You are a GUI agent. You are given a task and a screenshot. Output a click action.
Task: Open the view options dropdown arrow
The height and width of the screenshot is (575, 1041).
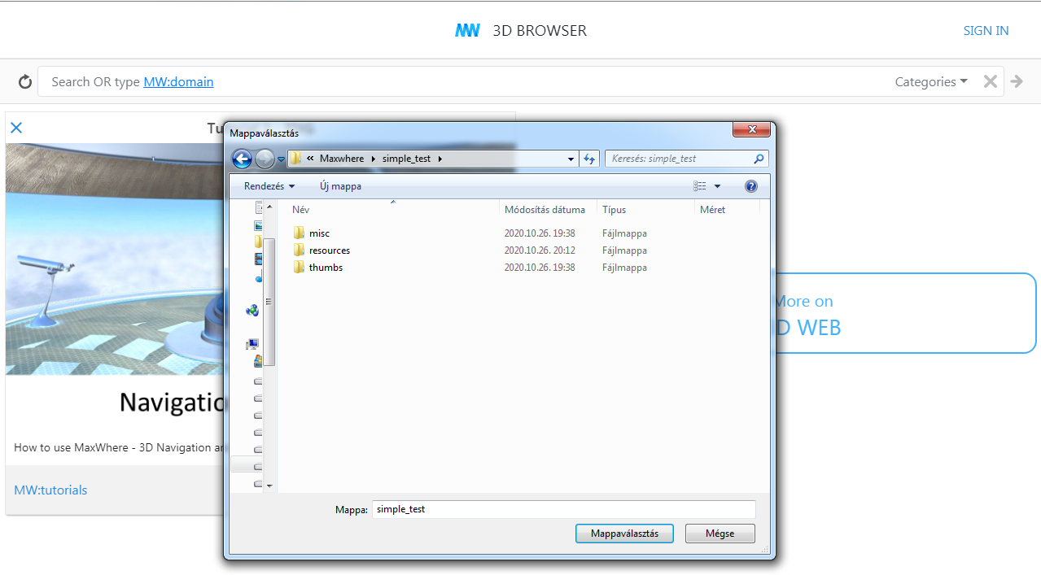[x=717, y=186]
